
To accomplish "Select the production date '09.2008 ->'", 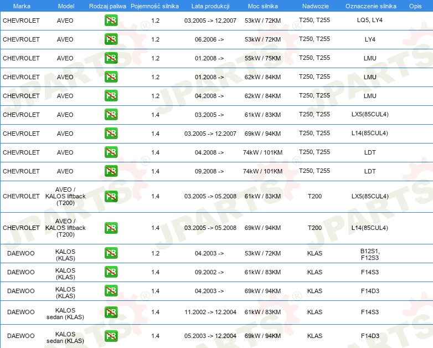I will pyautogui.click(x=209, y=171).
